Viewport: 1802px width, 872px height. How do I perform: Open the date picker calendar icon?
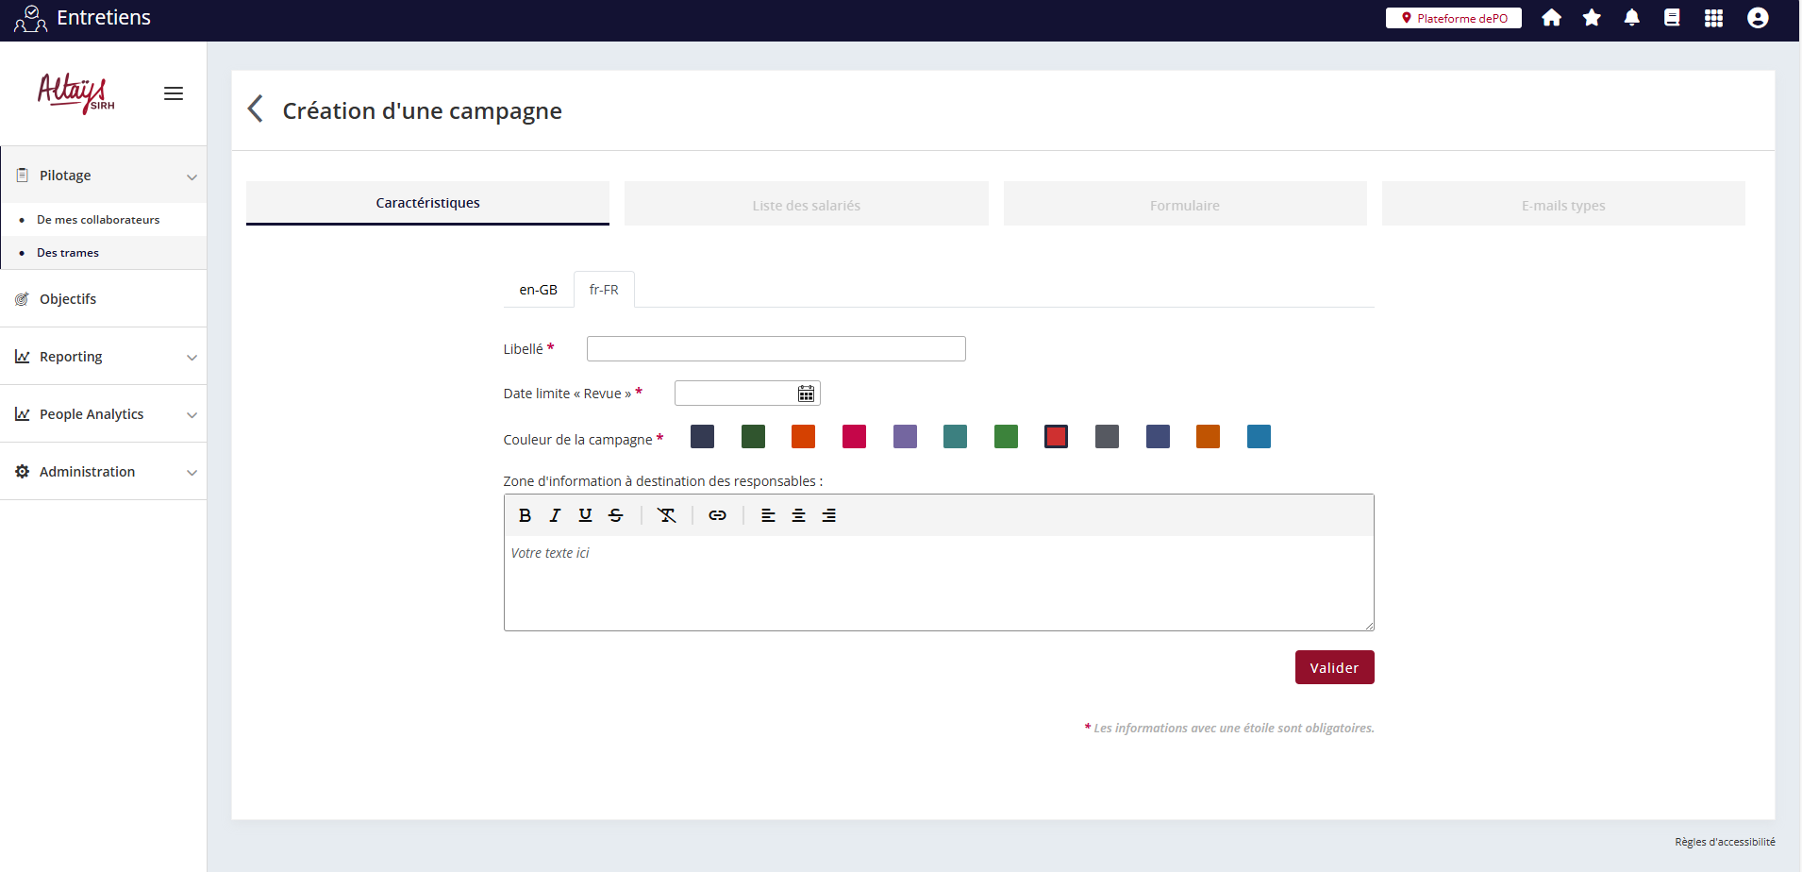[x=806, y=394]
